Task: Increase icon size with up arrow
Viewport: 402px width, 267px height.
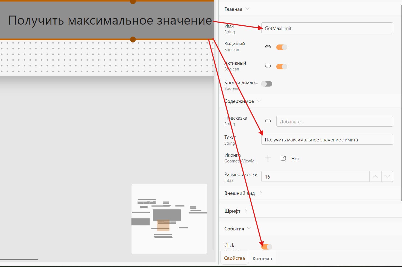Action: (x=375, y=176)
